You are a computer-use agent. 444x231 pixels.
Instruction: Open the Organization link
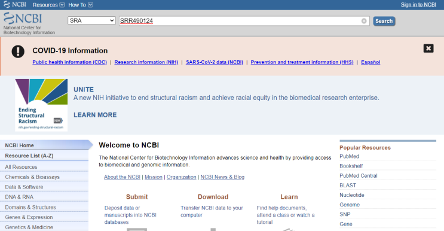click(x=181, y=177)
